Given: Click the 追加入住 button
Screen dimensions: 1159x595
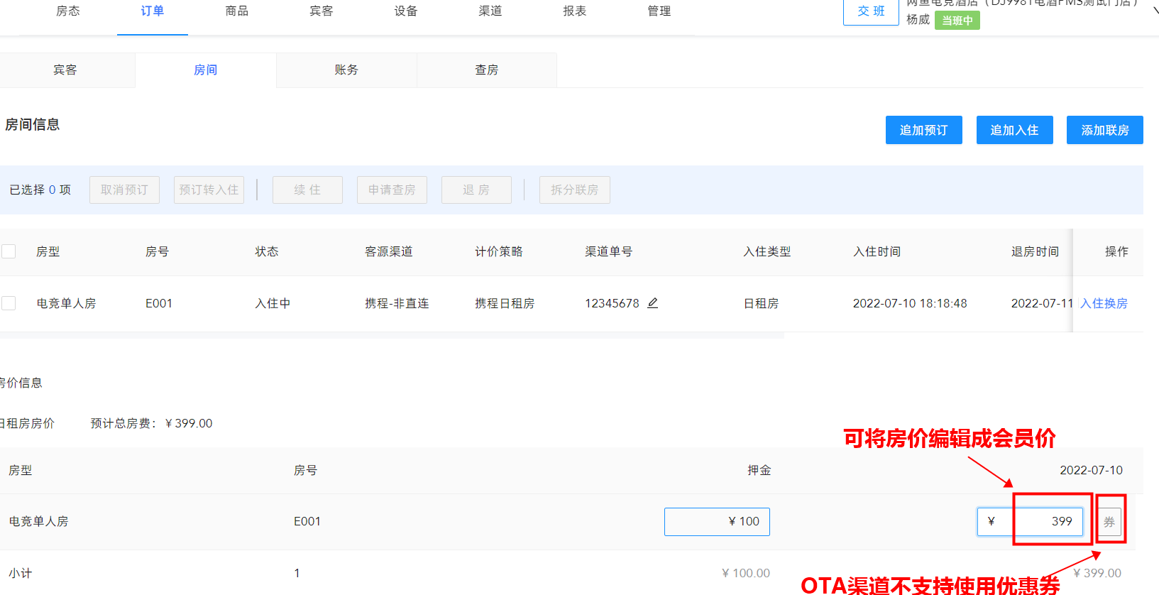Looking at the screenshot, I should [1015, 130].
